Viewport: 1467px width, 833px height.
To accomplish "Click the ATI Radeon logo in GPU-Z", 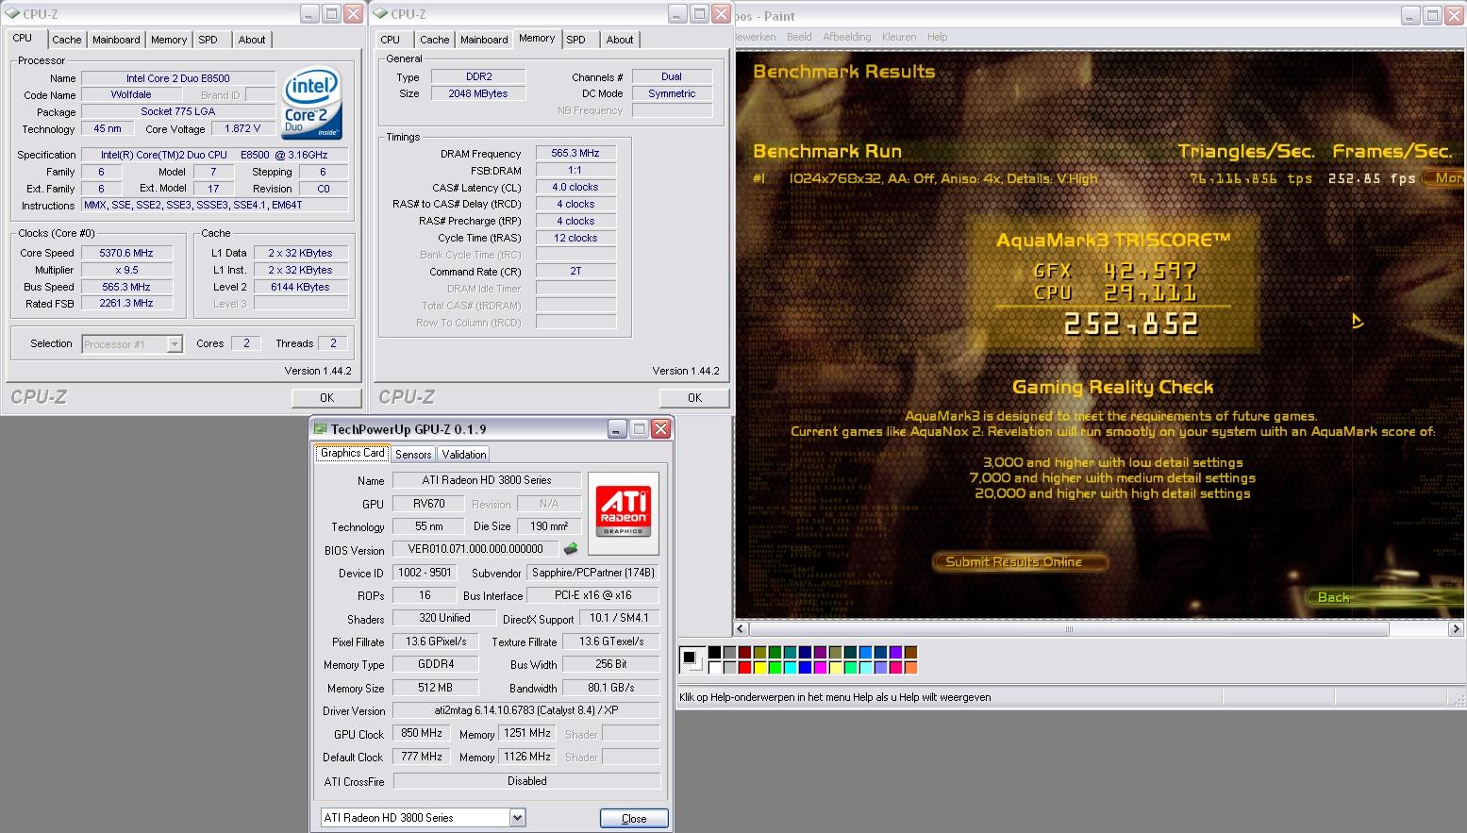I will pyautogui.click(x=624, y=513).
